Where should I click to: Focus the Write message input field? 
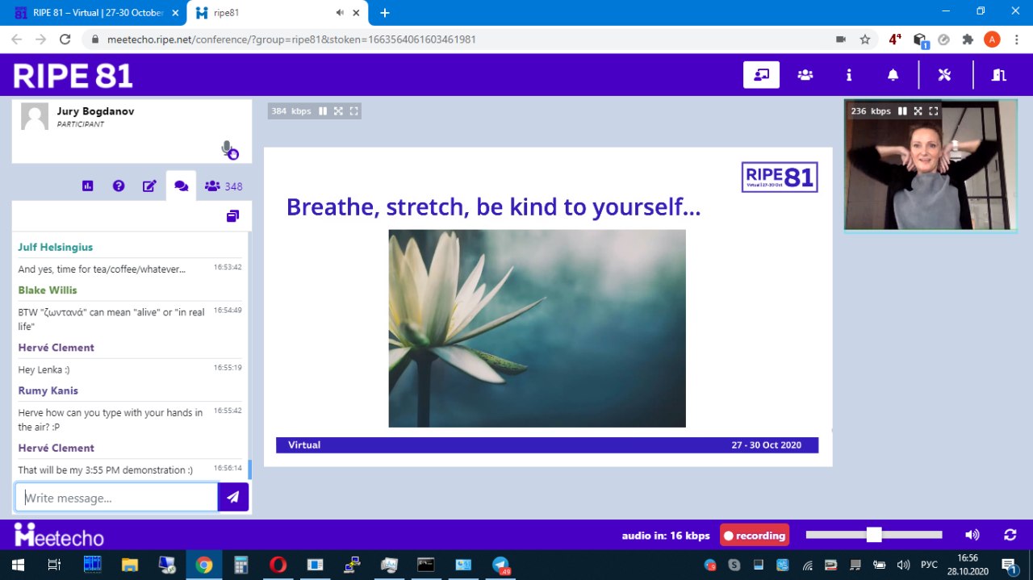116,497
